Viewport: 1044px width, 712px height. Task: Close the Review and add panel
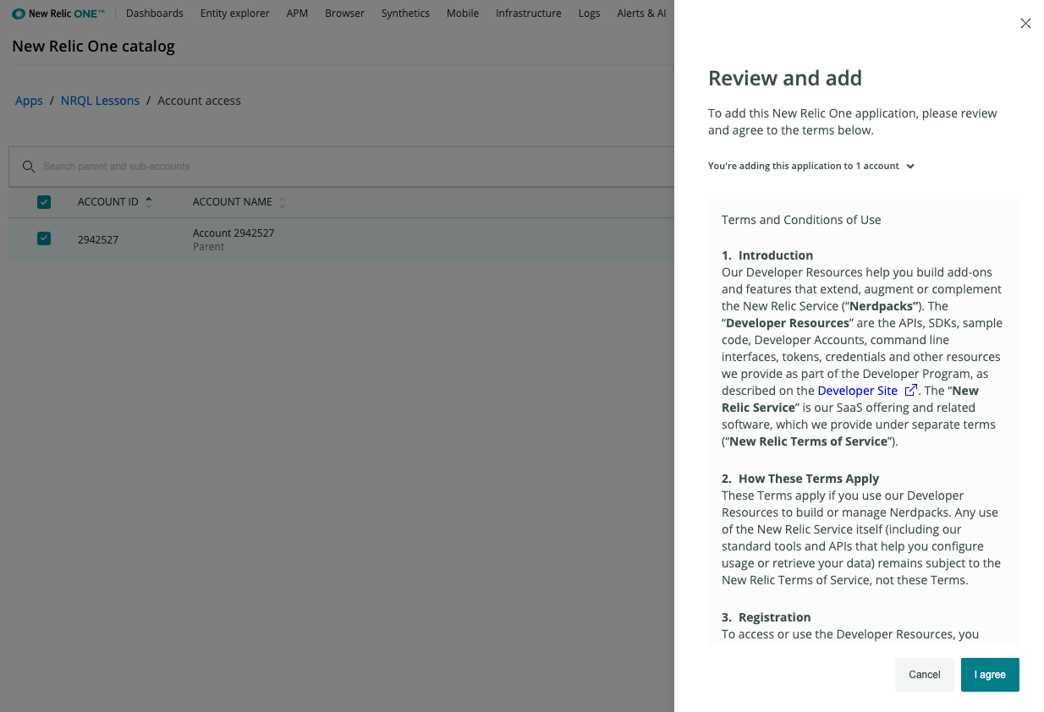pyautogui.click(x=1025, y=24)
